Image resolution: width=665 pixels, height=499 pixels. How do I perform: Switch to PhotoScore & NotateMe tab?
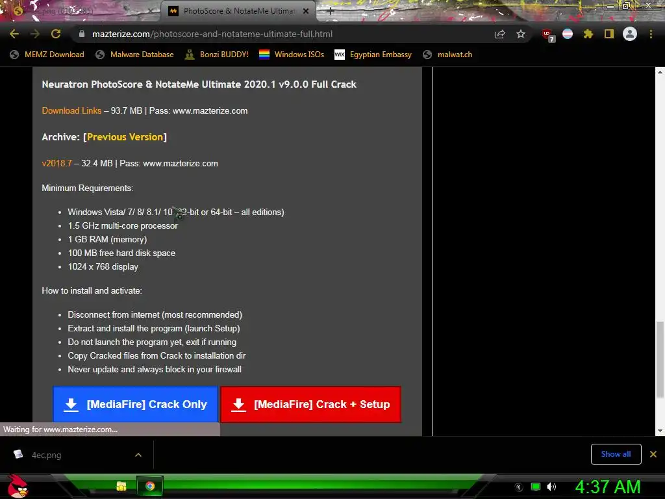[238, 11]
